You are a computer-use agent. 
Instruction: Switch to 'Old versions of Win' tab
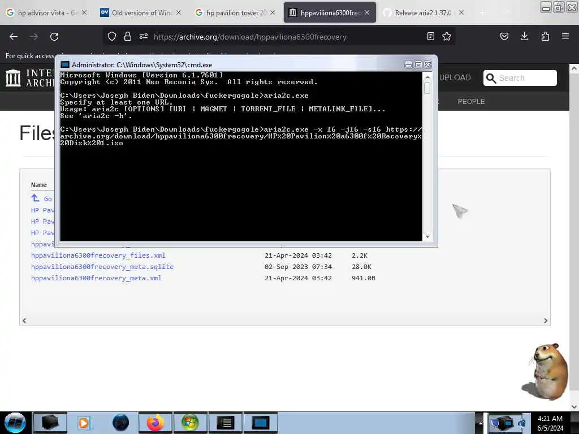tap(141, 12)
